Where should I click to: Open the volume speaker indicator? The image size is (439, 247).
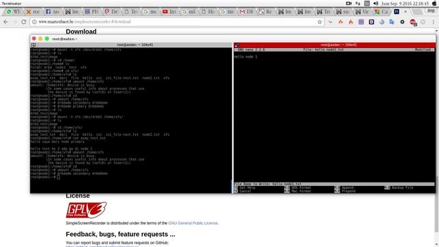[376, 3]
